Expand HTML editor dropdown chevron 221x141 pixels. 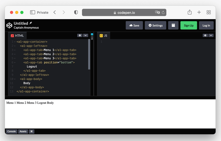tap(86, 35)
